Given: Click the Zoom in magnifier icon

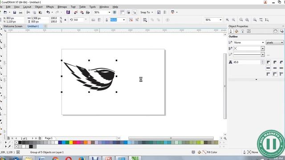Looking at the screenshot, I should (x=228, y=20).
